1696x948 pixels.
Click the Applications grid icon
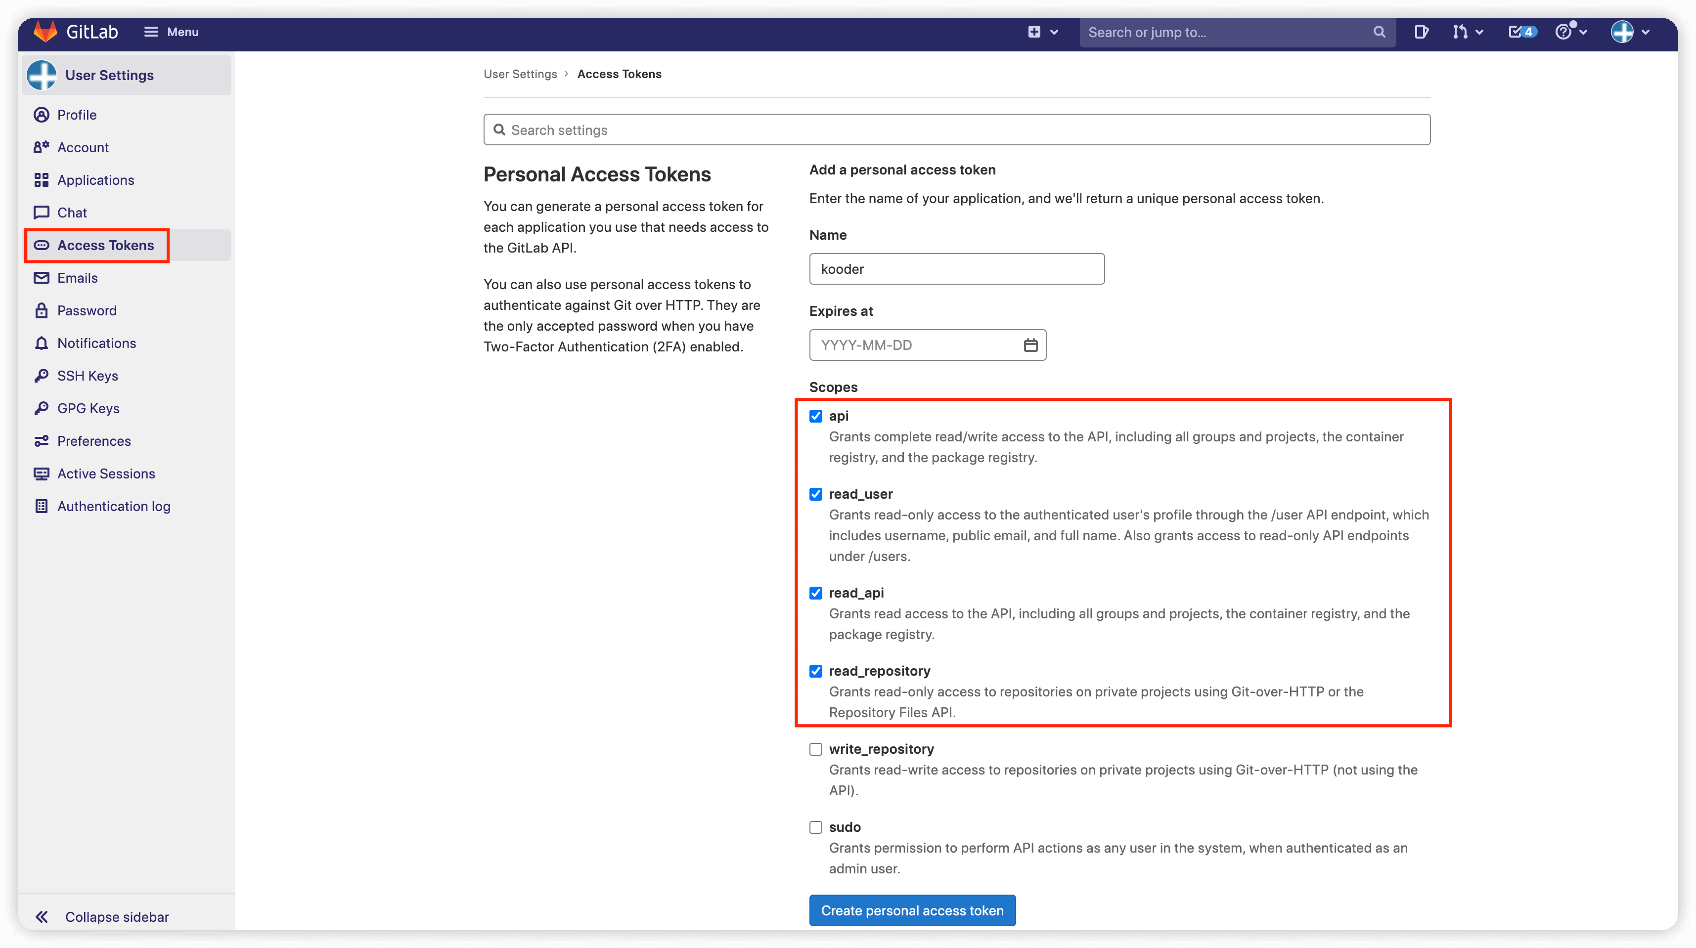pyautogui.click(x=42, y=180)
